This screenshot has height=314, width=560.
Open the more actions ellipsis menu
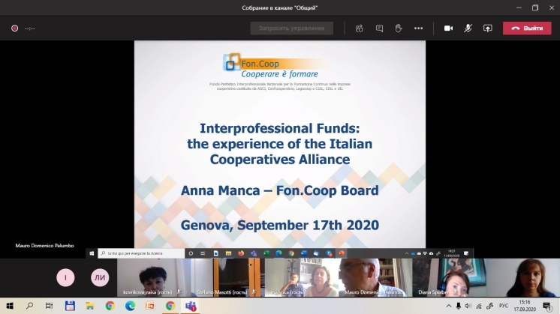pos(418,28)
